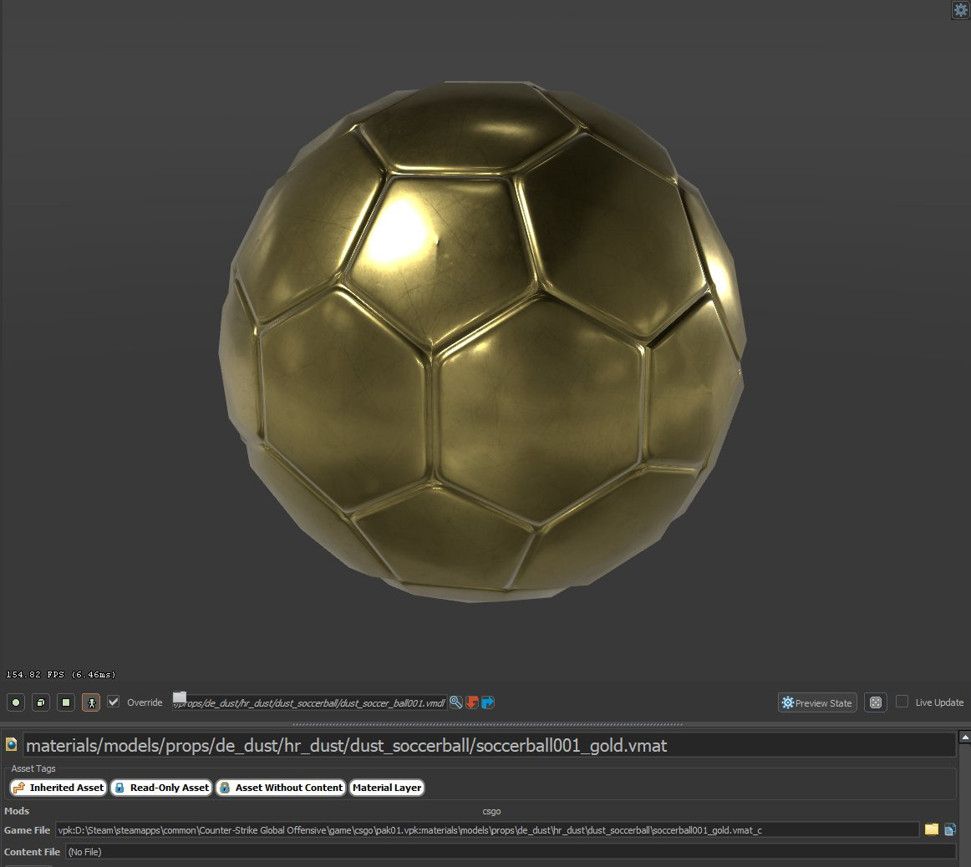Select the plane preview shape icon
The image size is (971, 867).
[x=65, y=702]
